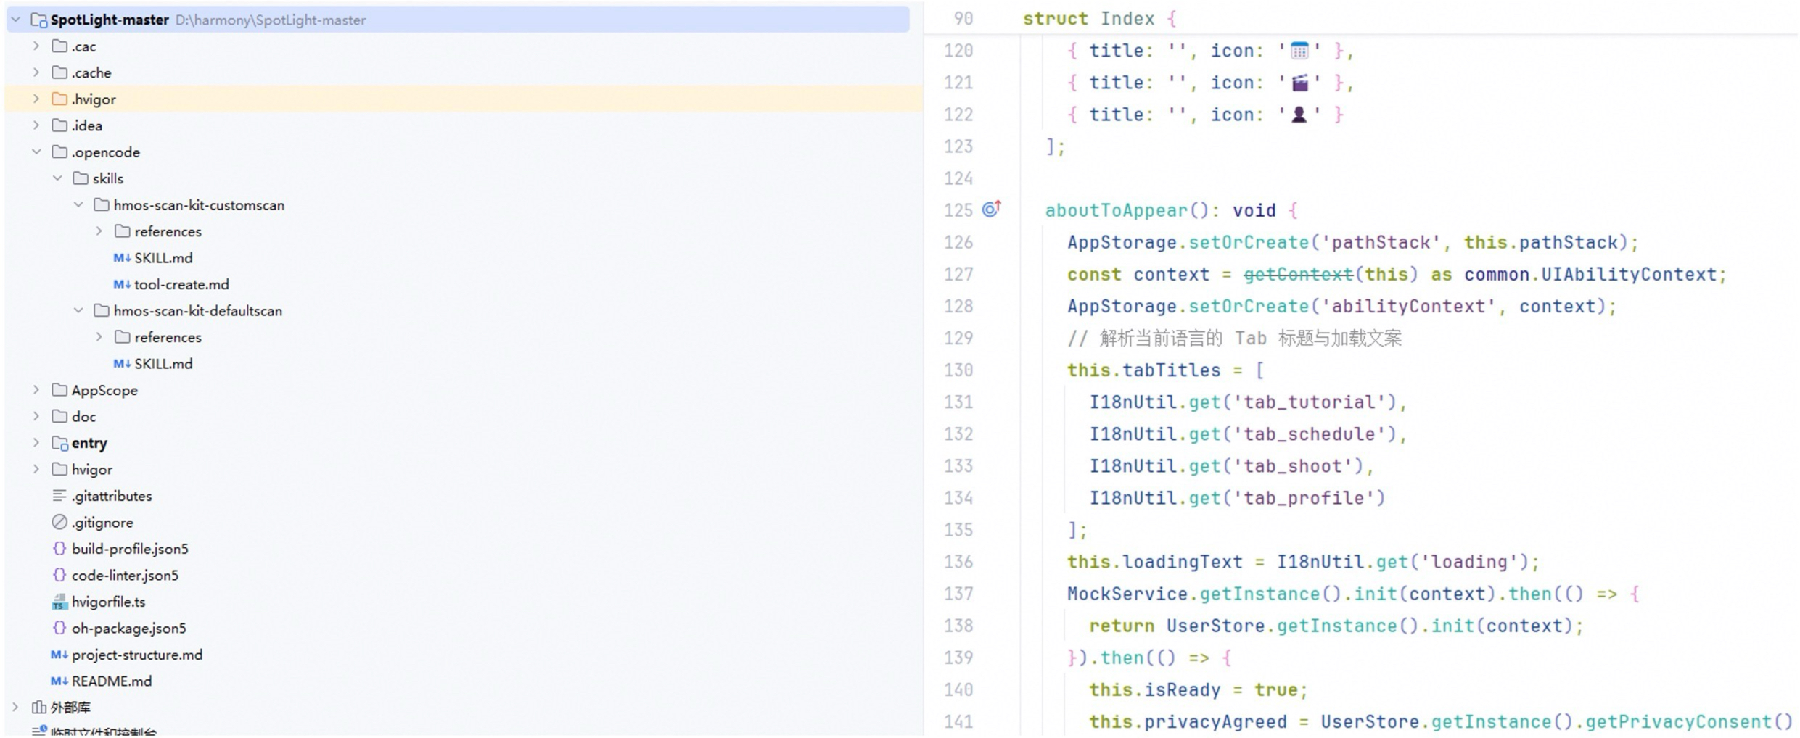
Task: Click the build-profile.json5 braces icon
Action: (x=59, y=549)
